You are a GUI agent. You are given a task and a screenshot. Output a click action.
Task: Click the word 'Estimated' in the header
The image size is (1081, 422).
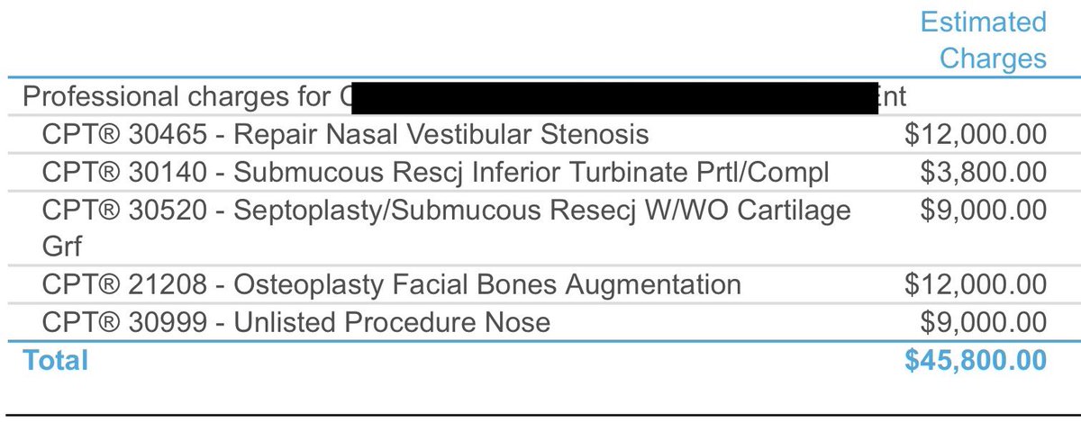point(984,22)
